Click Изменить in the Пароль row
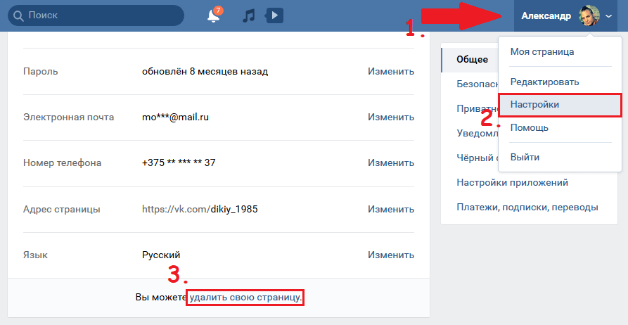 pos(391,71)
